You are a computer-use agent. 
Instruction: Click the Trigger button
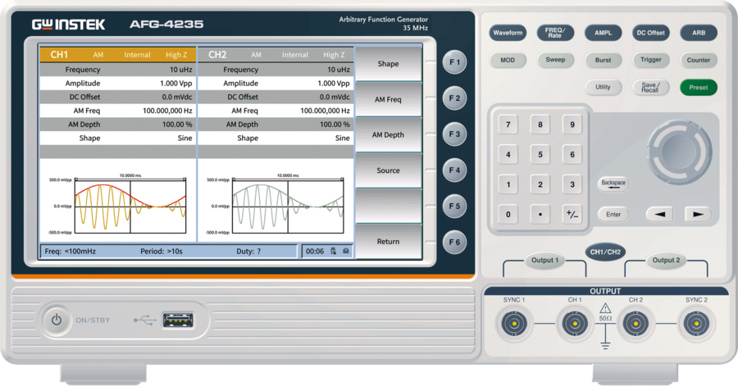click(651, 60)
